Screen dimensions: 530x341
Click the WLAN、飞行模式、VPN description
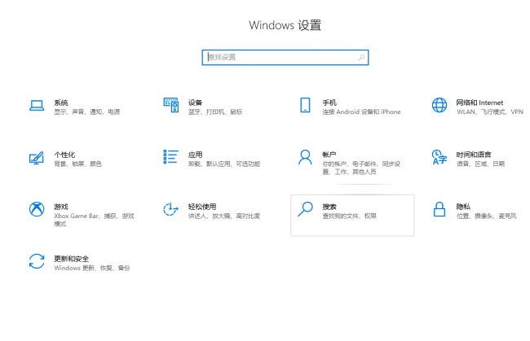click(490, 111)
